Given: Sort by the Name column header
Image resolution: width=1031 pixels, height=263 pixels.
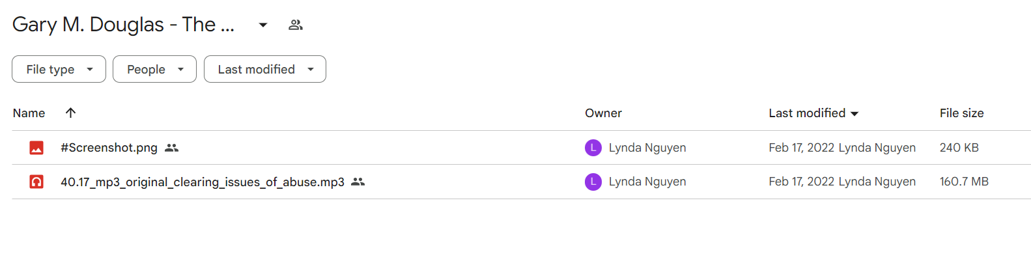Looking at the screenshot, I should tap(29, 113).
